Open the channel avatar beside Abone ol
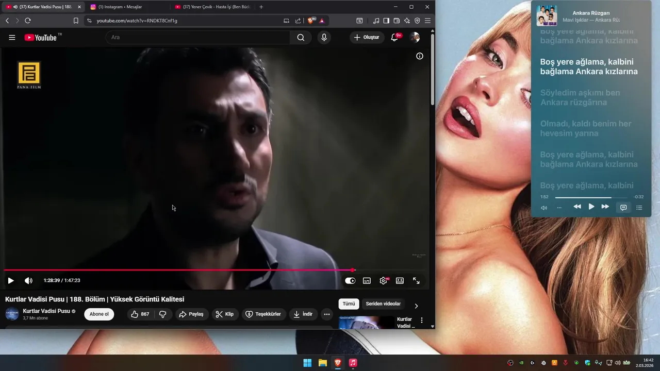Viewport: 660px width, 371px height. point(12,314)
